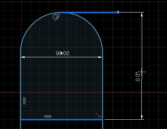Select the thick blue bottom line
This screenshot has height=129, width=167.
61,119
